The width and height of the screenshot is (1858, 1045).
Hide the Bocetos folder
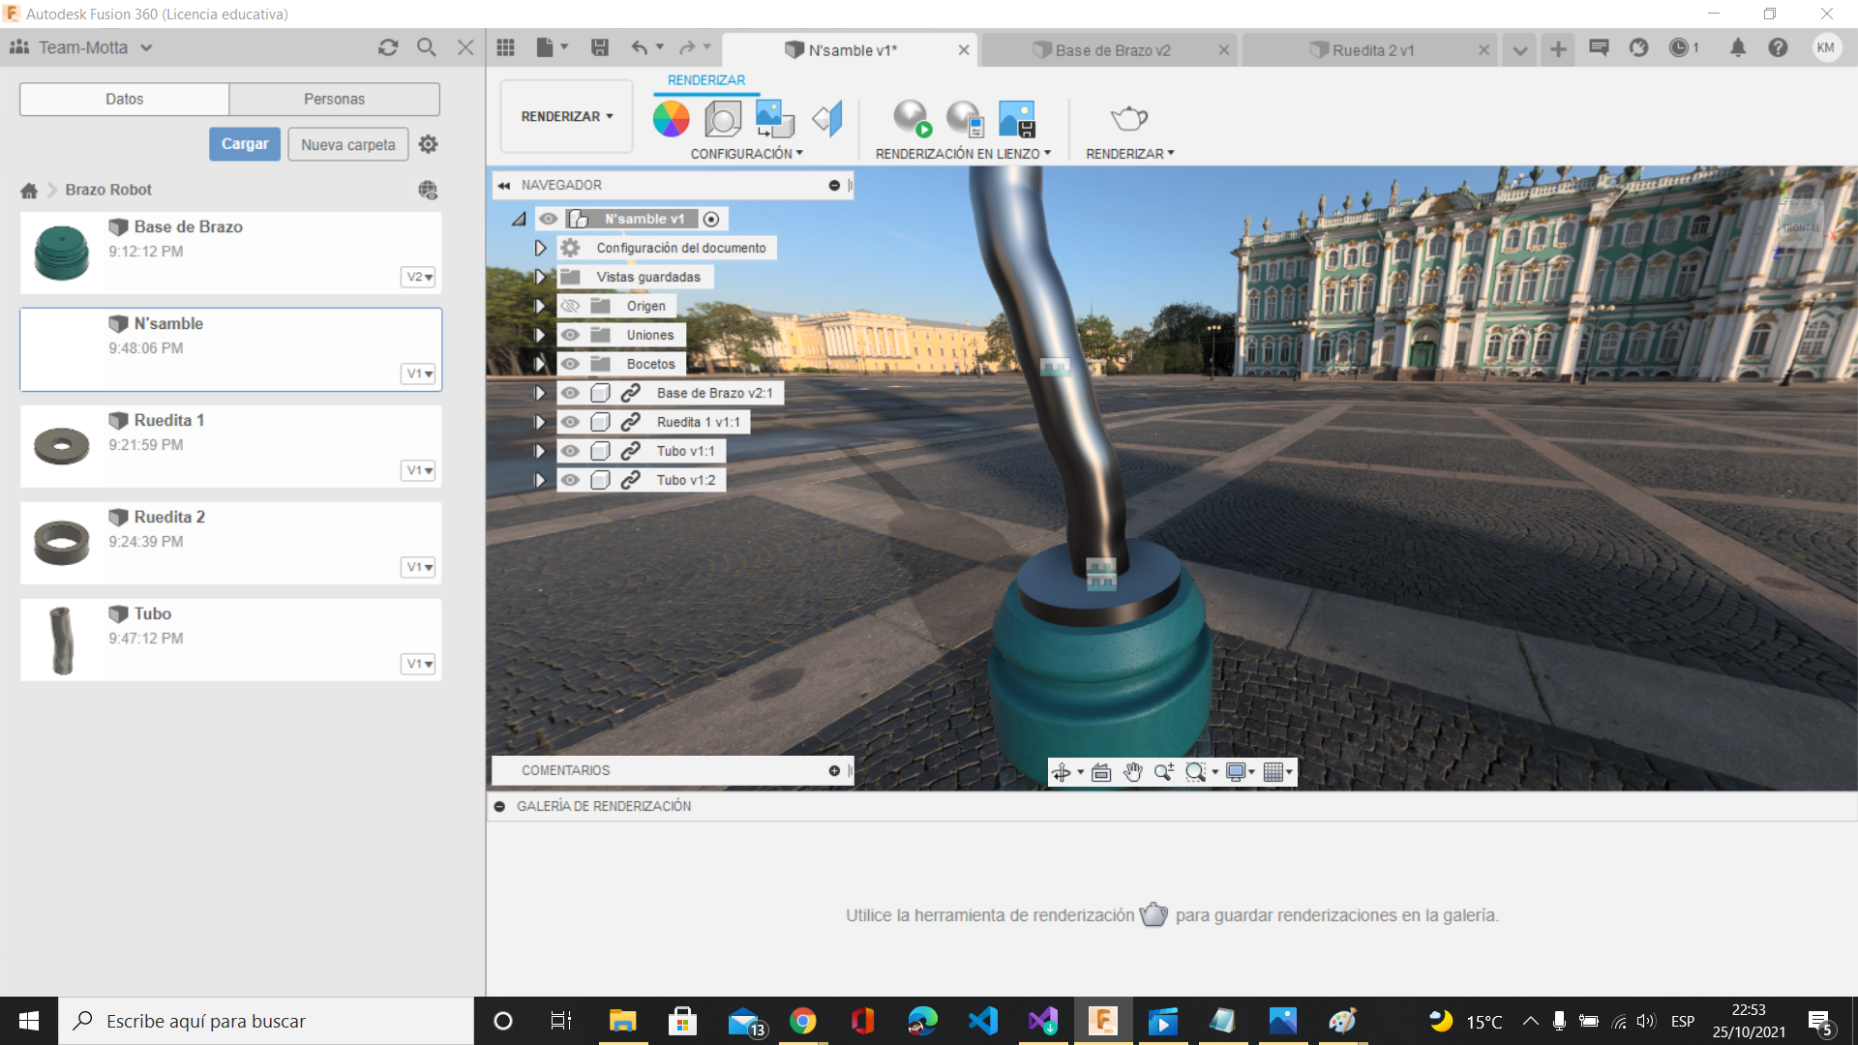click(570, 364)
